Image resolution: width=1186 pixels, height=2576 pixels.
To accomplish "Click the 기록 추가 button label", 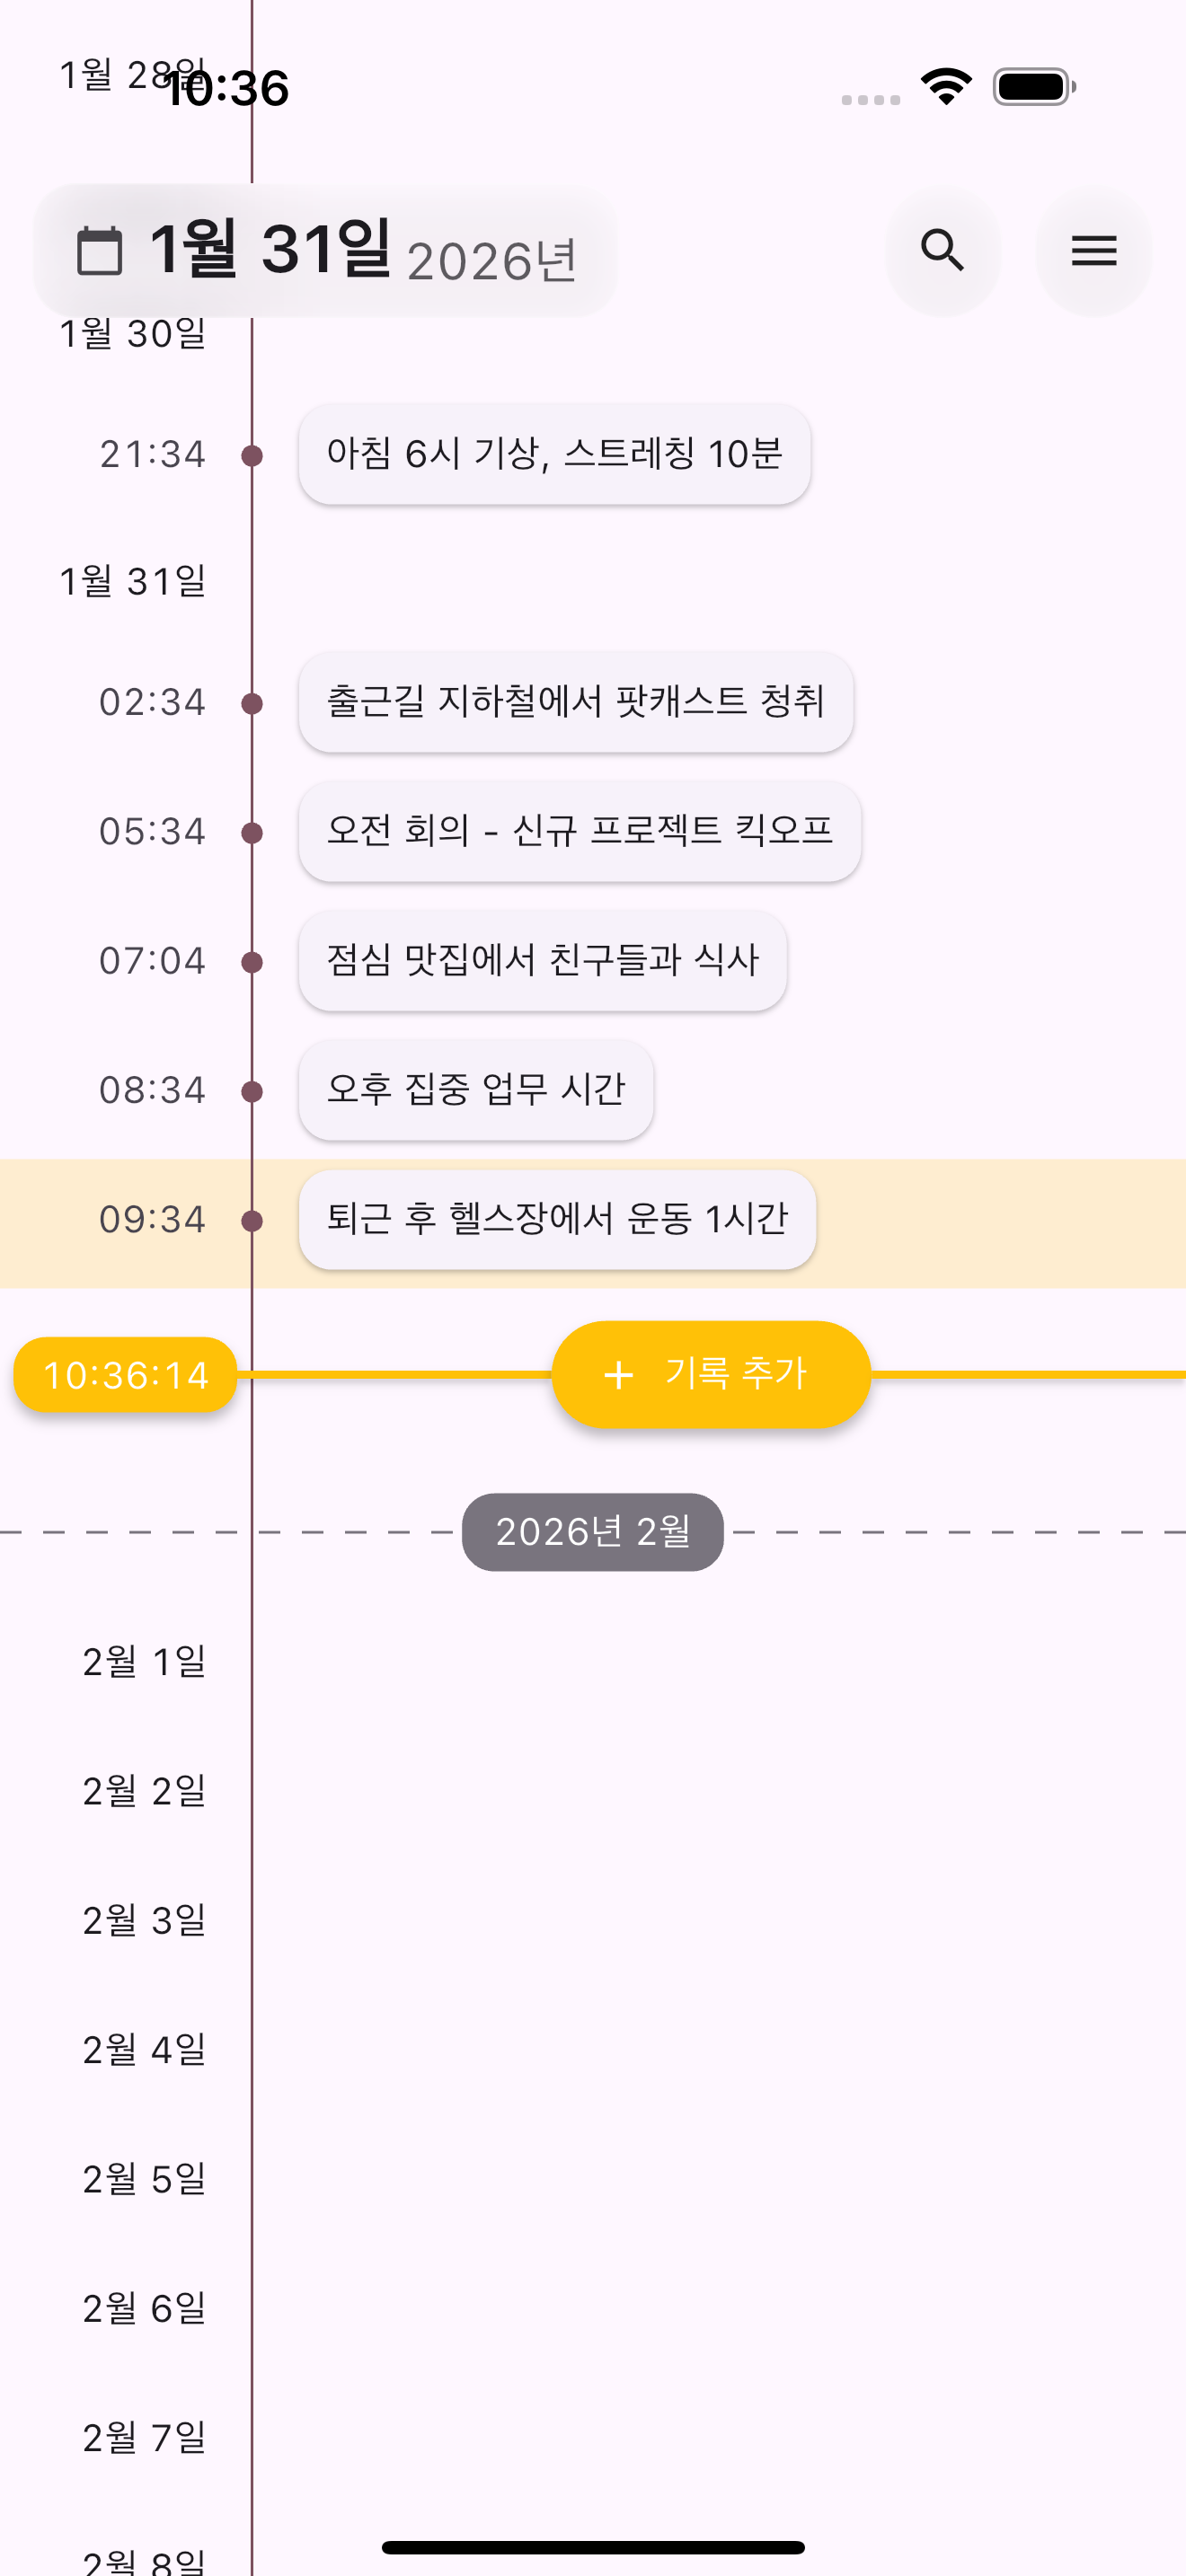I will tap(735, 1374).
